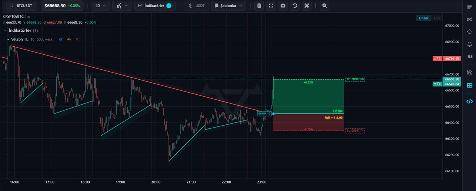Click the dollar sign icon beside USDT
The height and width of the screenshot is (191, 476).
(x=191, y=6)
